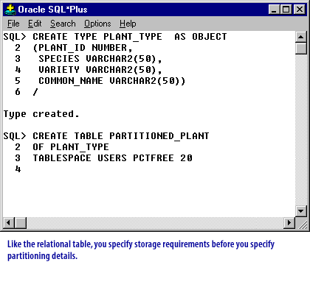Click the horizontal scrollbar thumb
The height and width of the screenshot is (287, 310).
point(21,223)
